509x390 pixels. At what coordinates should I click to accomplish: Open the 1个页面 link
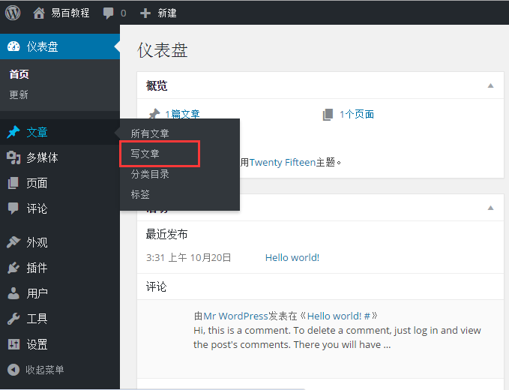click(356, 114)
